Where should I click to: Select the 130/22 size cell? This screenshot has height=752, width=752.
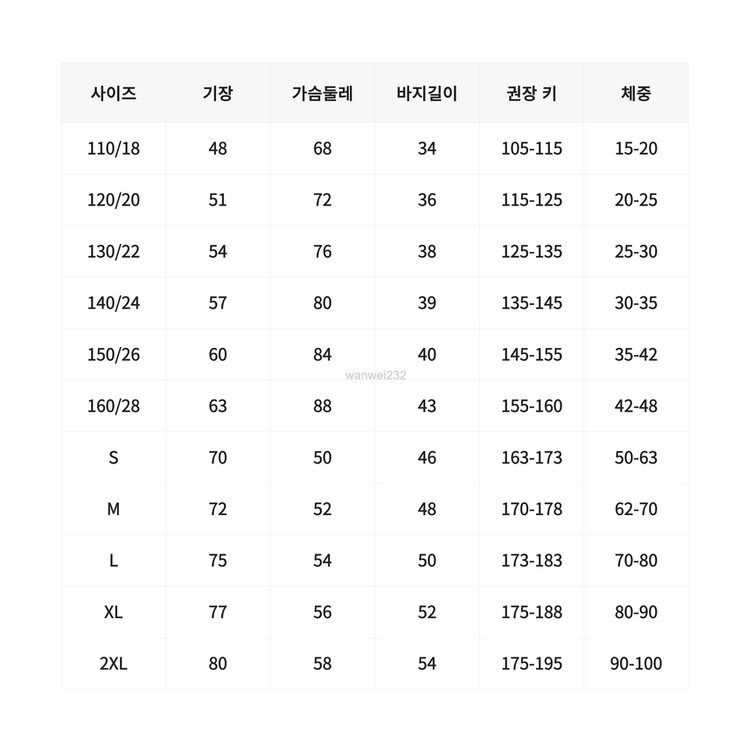click(x=114, y=252)
